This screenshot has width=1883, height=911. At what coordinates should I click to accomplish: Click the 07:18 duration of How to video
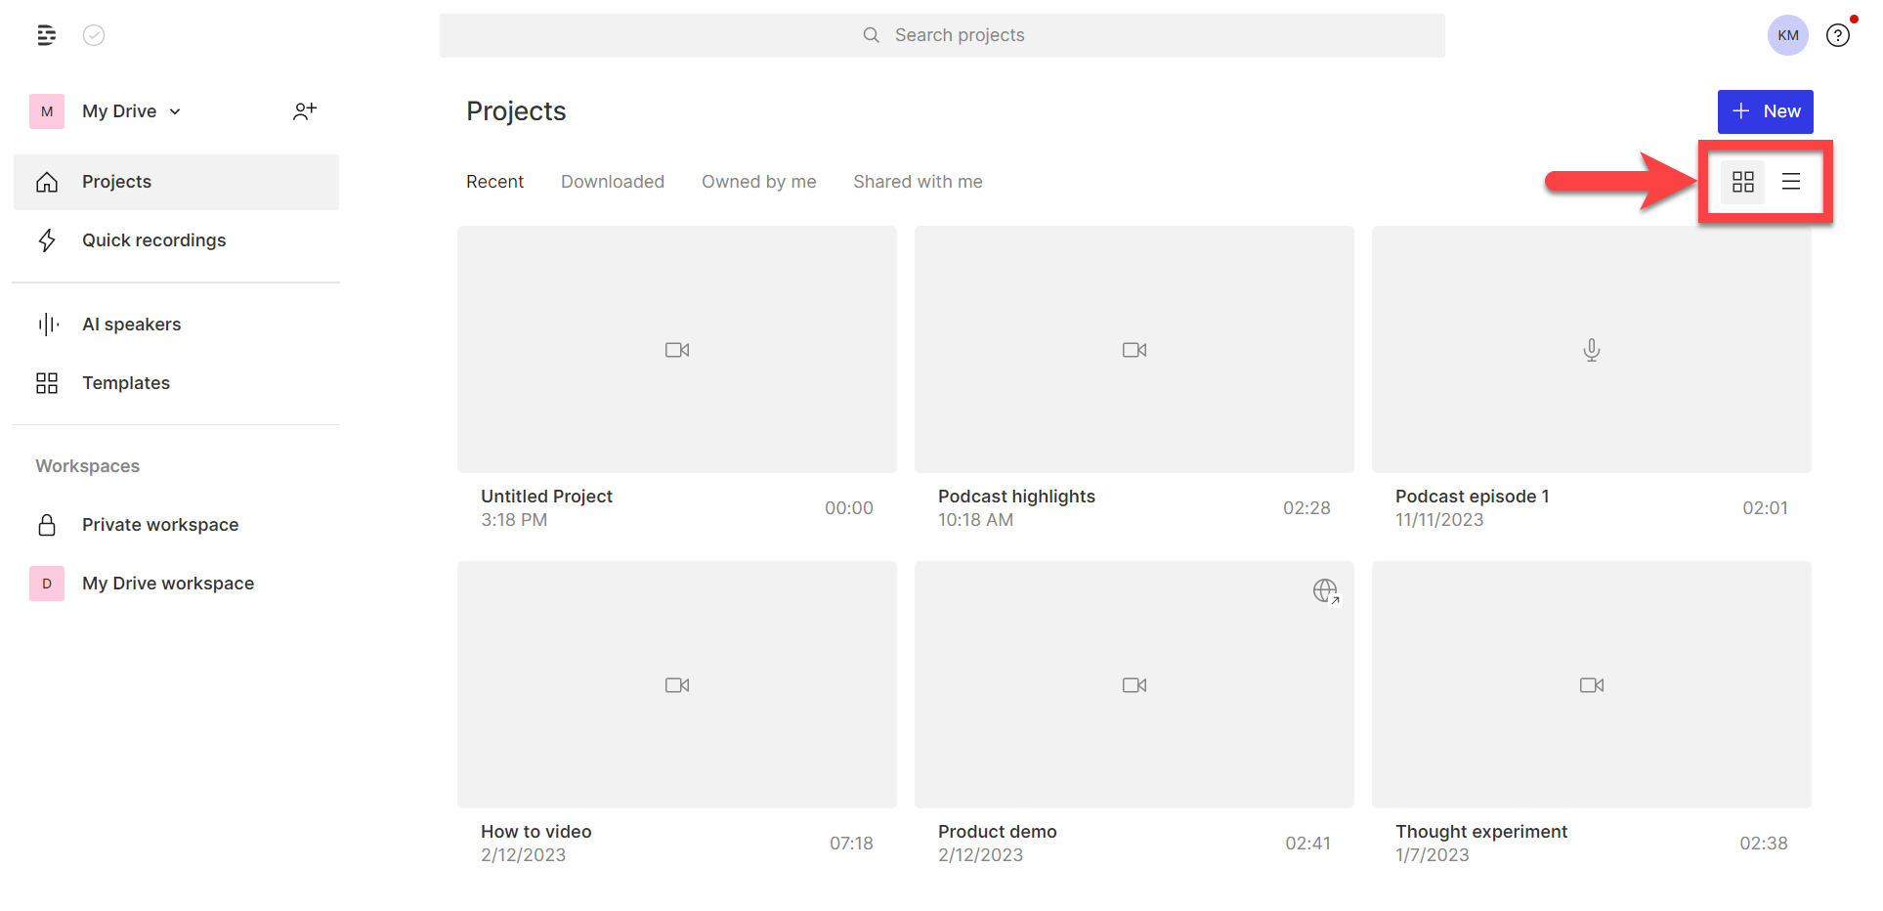851,844
